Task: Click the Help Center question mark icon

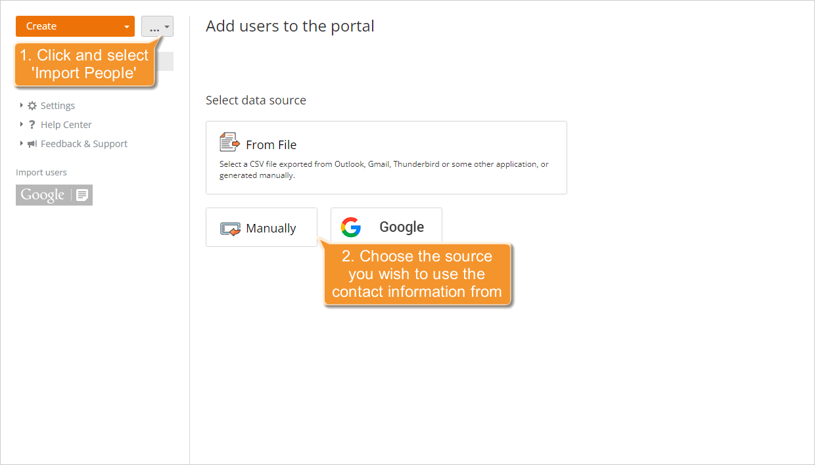Action: (x=31, y=124)
